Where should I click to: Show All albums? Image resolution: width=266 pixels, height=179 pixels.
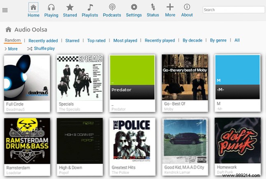pos(237,40)
